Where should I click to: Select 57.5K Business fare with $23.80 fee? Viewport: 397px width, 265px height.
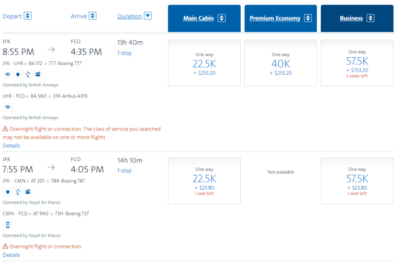click(x=357, y=181)
